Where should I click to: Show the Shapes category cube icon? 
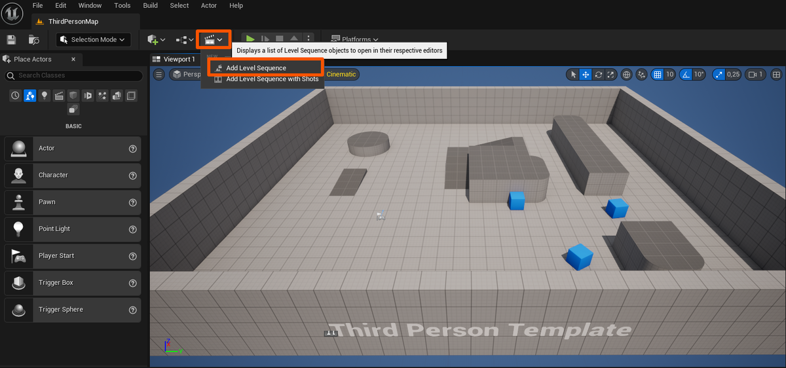[73, 96]
